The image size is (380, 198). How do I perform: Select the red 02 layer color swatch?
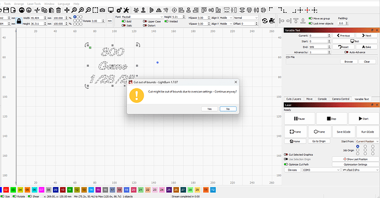coord(6,190)
